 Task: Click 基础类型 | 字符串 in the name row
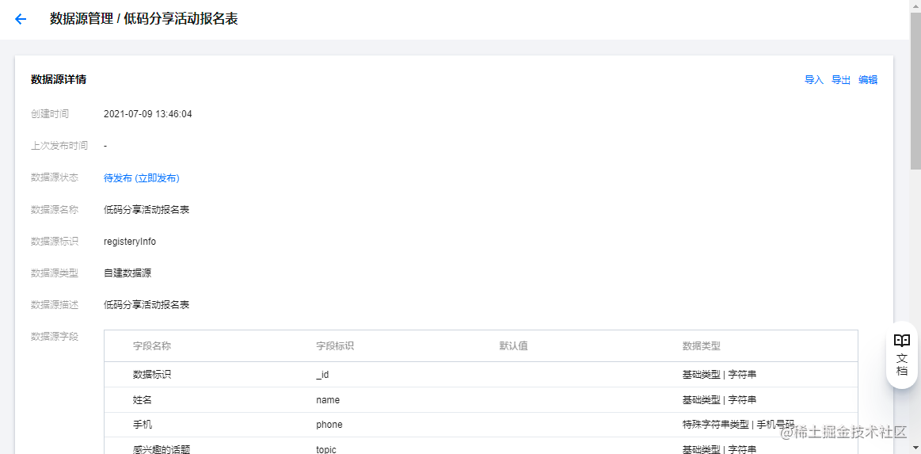coord(719,400)
